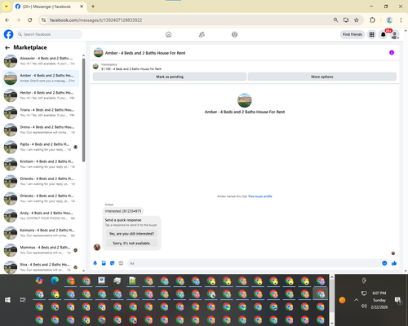Open the Chrome profile avatar

click(x=389, y=20)
